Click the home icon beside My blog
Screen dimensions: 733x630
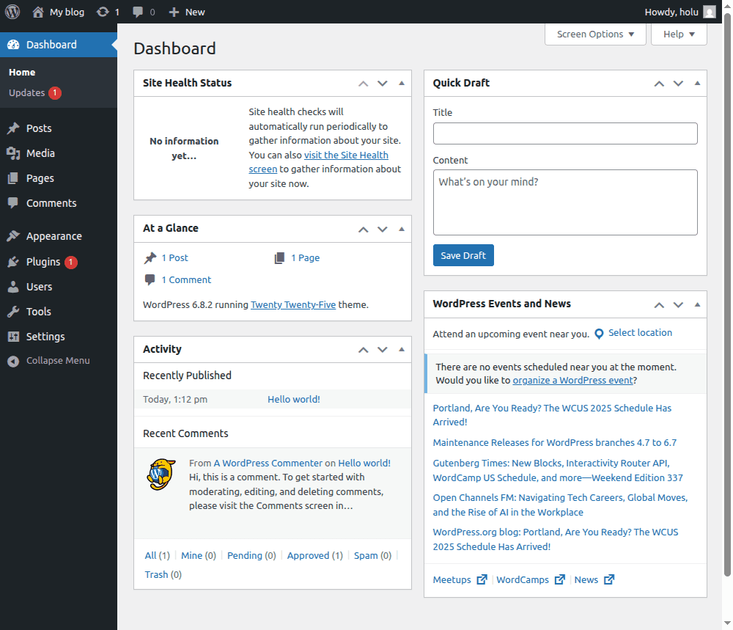[38, 12]
